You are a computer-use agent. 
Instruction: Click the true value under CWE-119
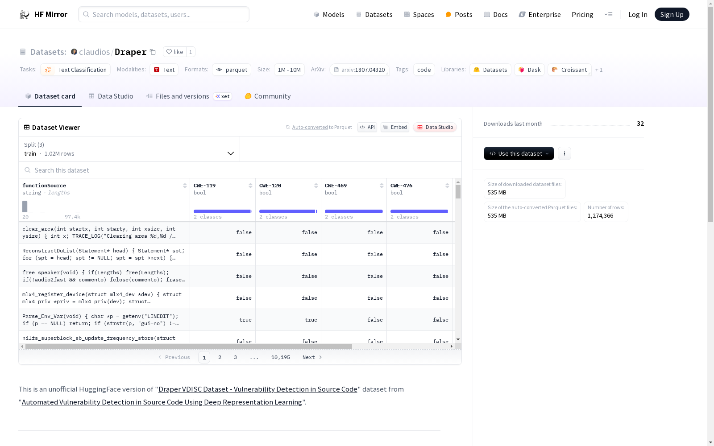(x=245, y=320)
